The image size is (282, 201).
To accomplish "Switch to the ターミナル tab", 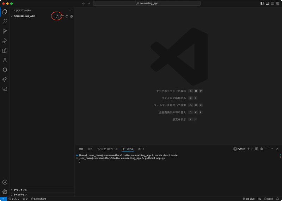I will coord(128,149).
